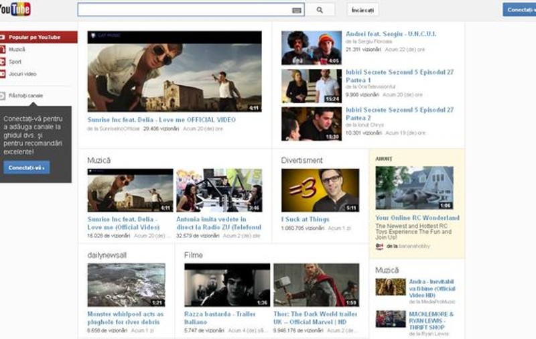Image resolution: width=536 pixels, height=339 pixels.
Task: Open Muzică in sidebar
Action: click(17, 49)
